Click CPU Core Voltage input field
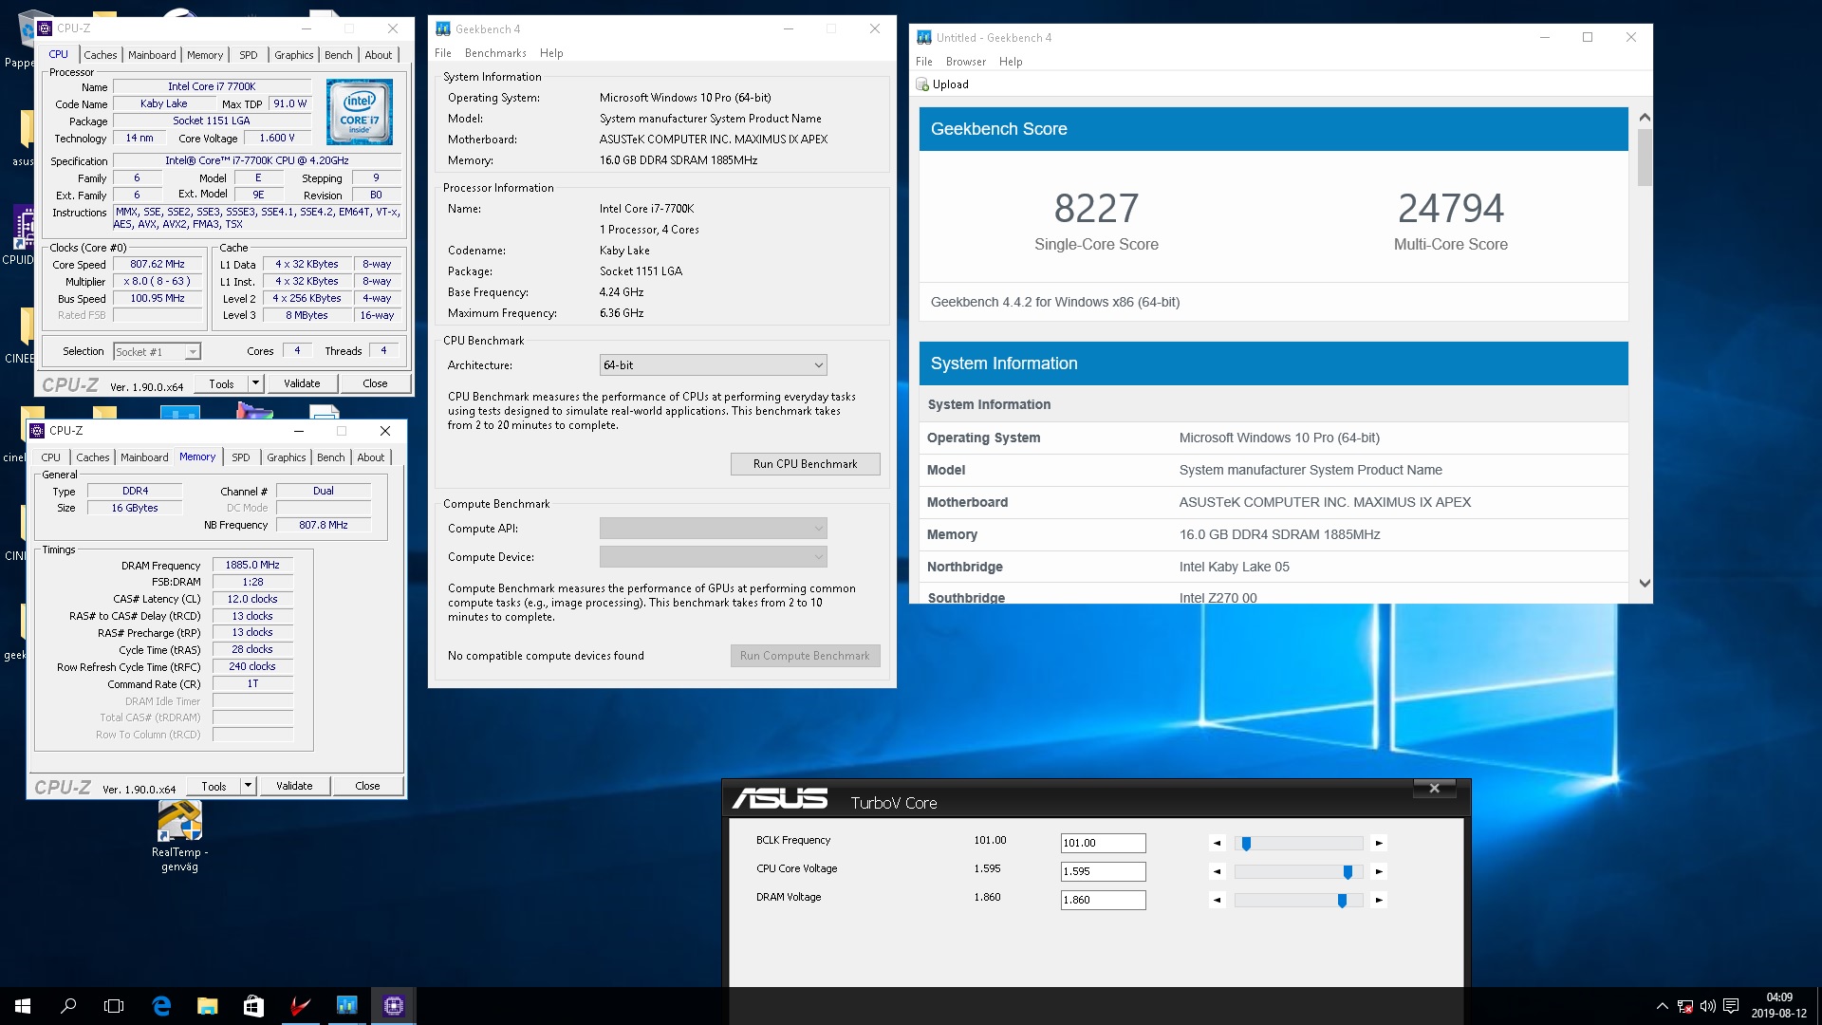 click(1103, 871)
